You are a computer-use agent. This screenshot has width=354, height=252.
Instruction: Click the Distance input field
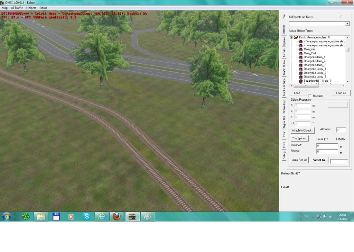click(x=327, y=146)
